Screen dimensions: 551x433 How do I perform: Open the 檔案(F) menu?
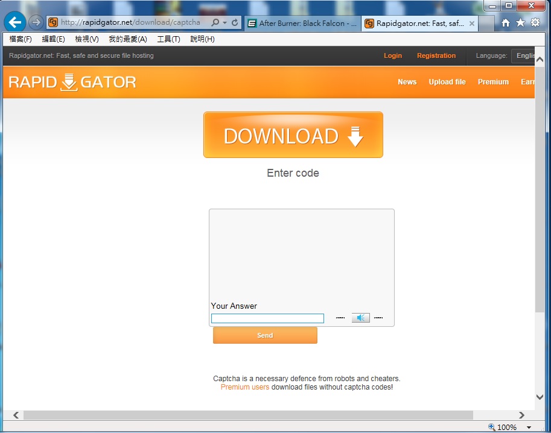click(21, 39)
